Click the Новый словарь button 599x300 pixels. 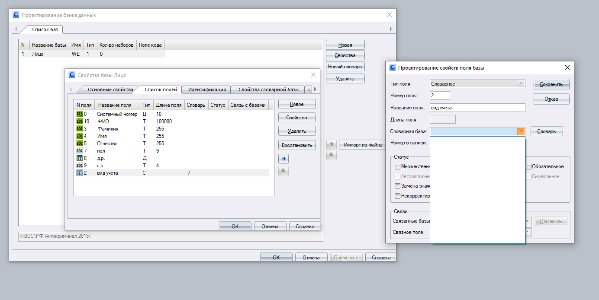[x=345, y=67]
